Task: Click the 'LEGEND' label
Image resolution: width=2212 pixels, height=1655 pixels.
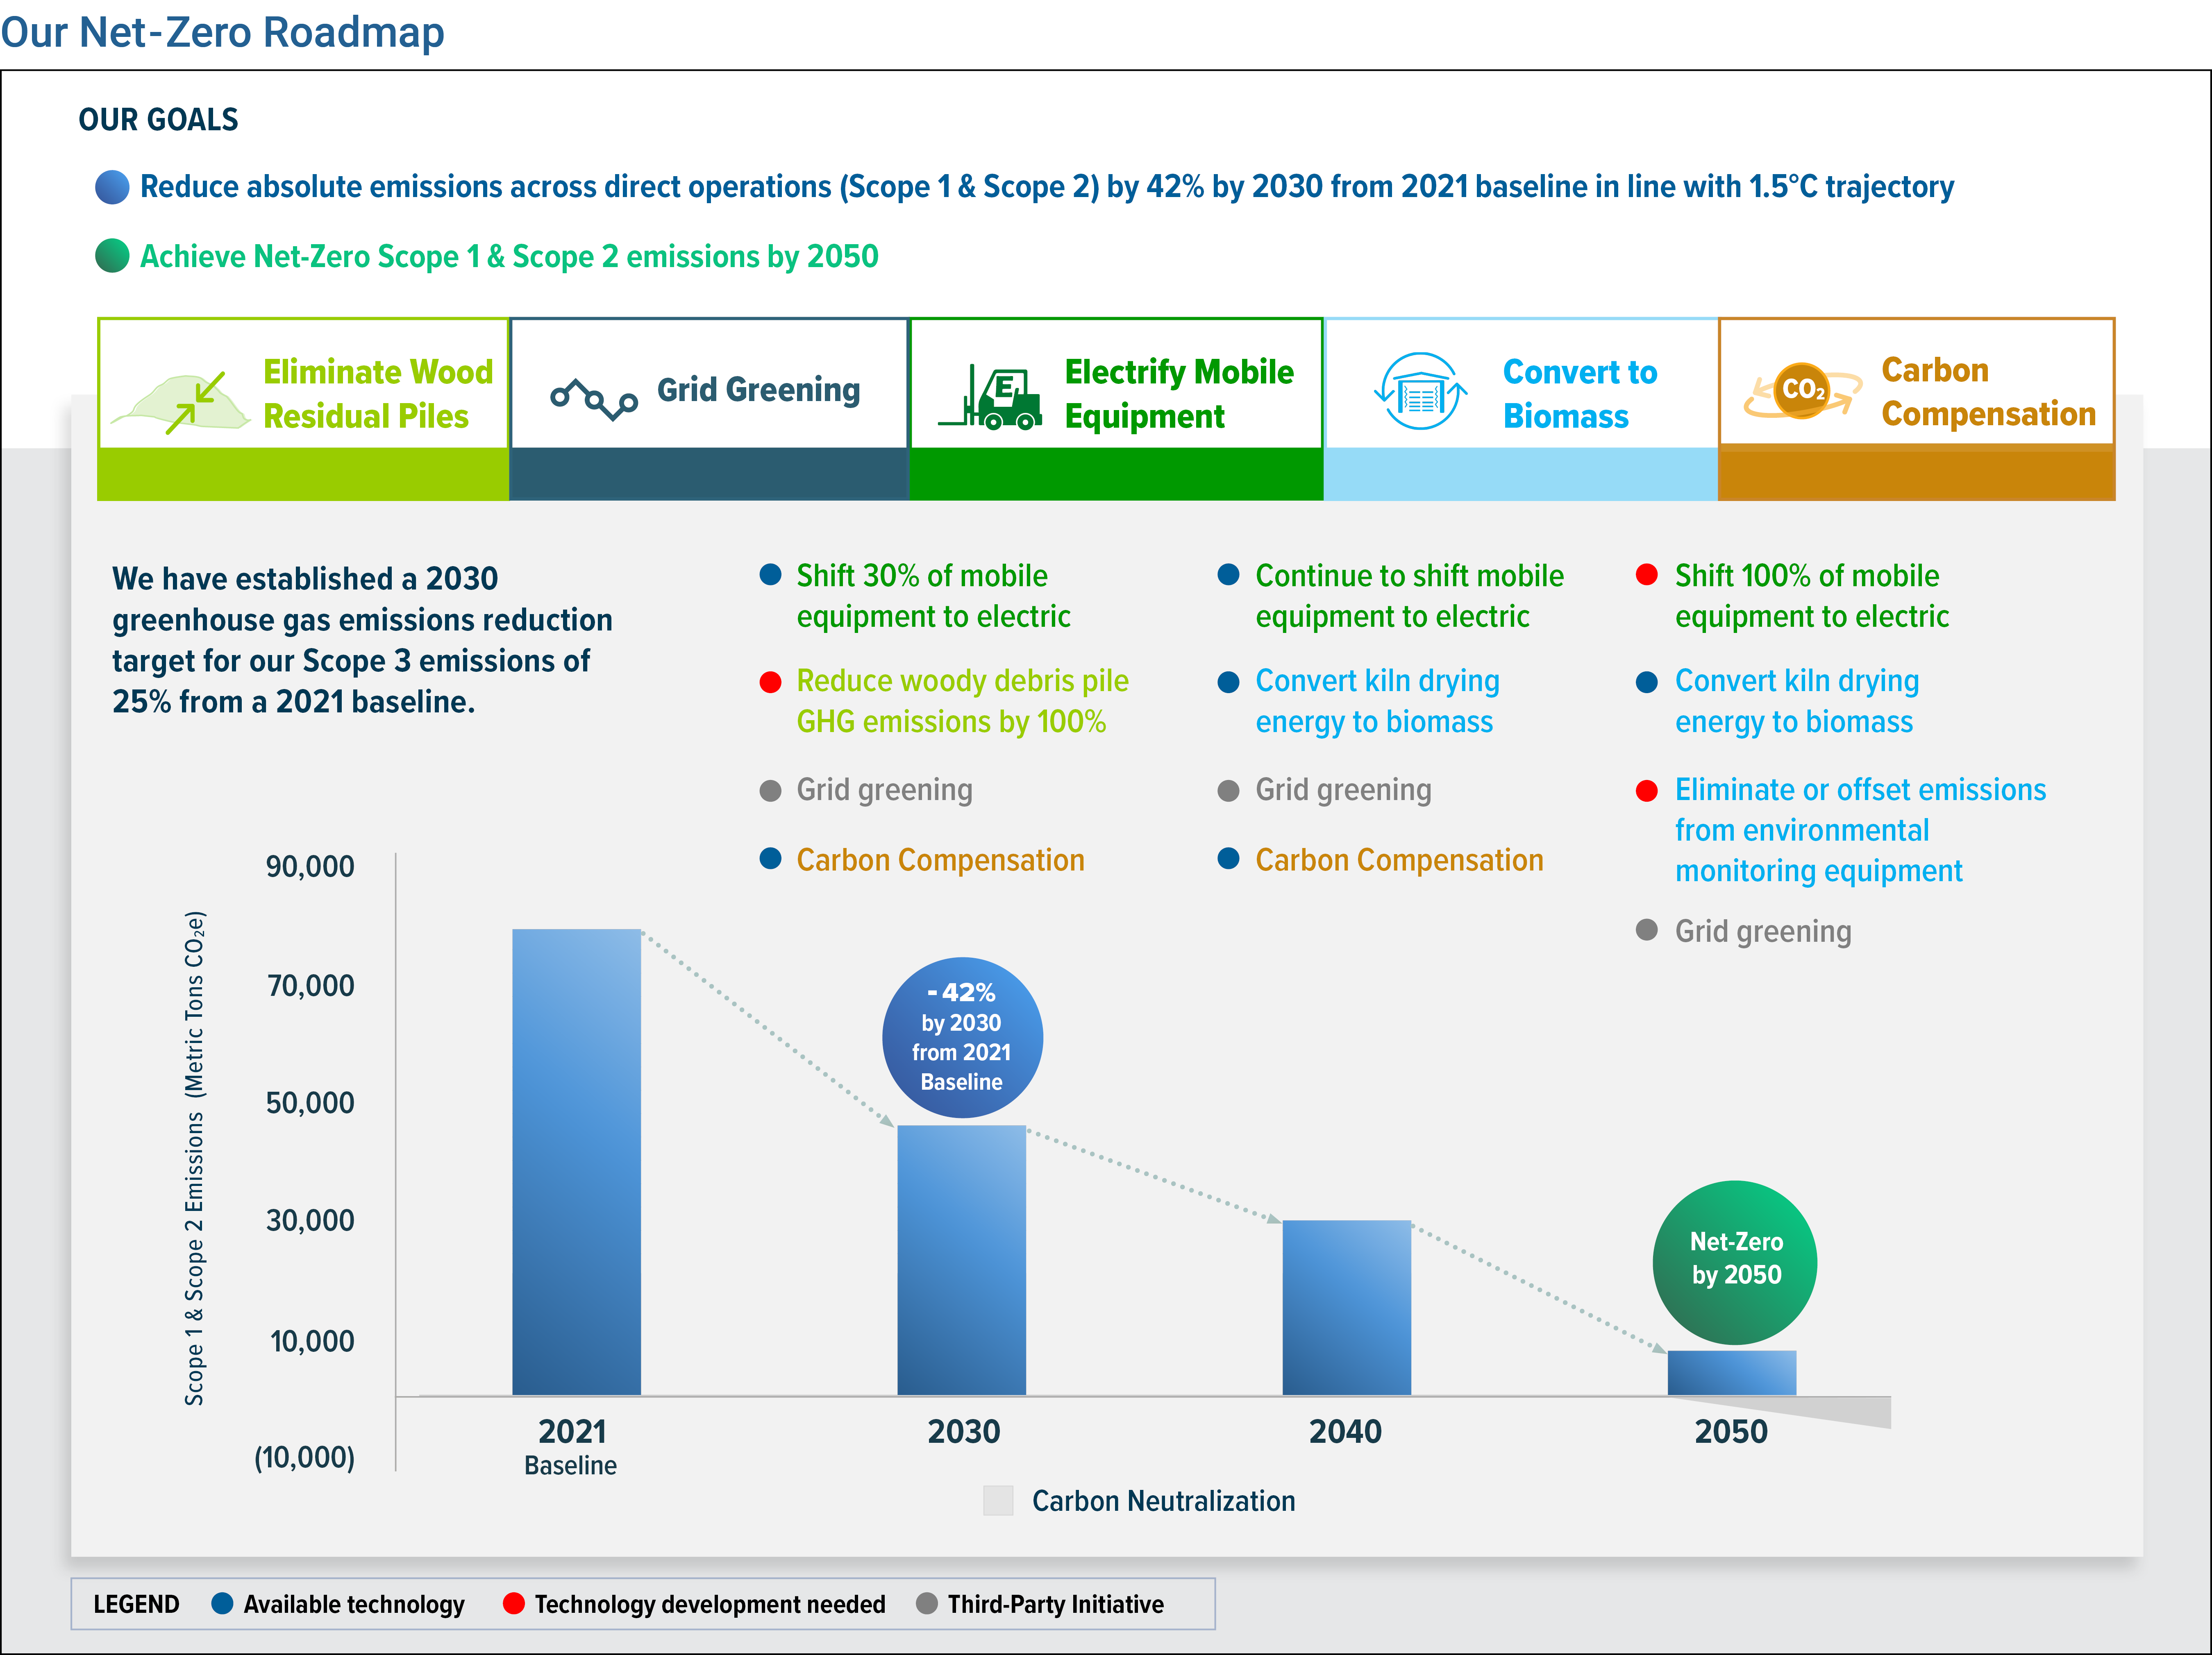Action: pos(136,1604)
